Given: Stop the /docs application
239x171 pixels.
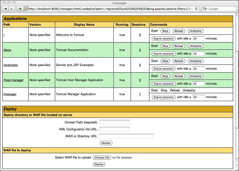Looking at the screenshot, I should [165, 46].
